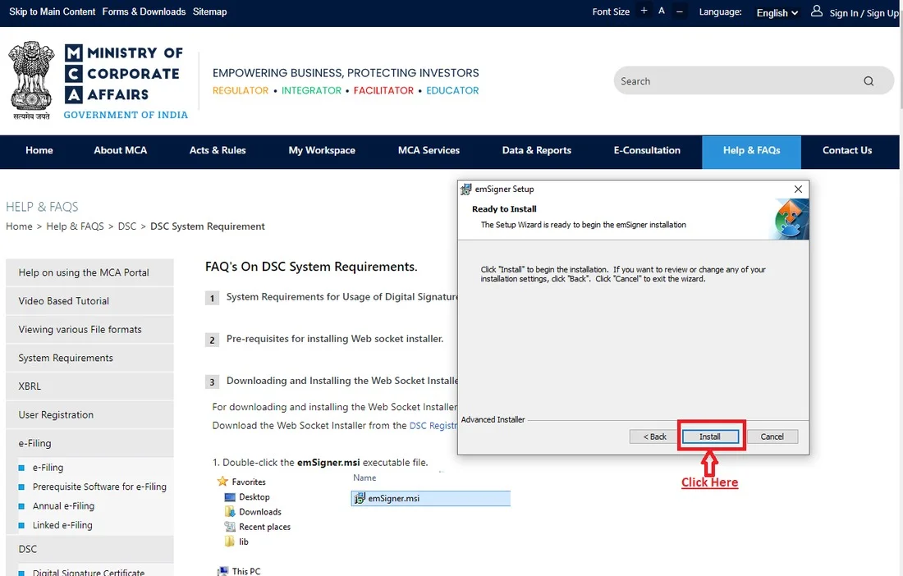Click Install in emSigner Setup

710,437
